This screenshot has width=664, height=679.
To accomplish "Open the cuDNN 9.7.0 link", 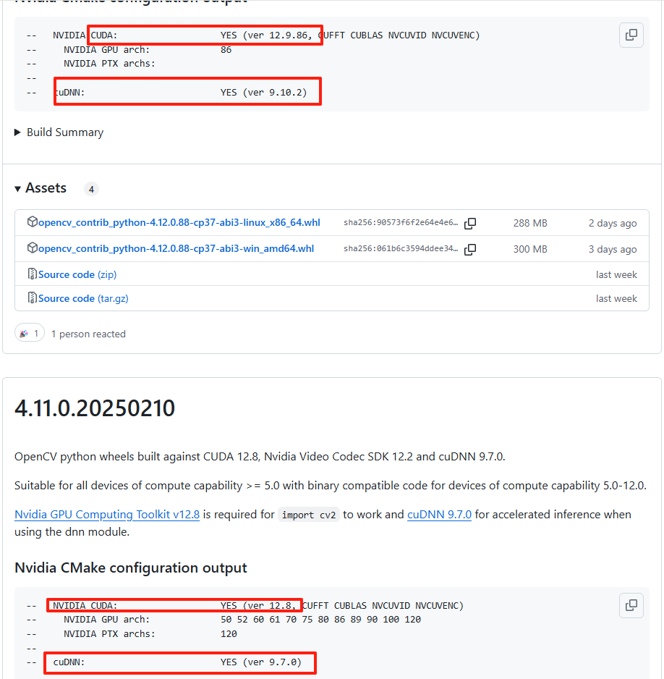I will pyautogui.click(x=439, y=515).
